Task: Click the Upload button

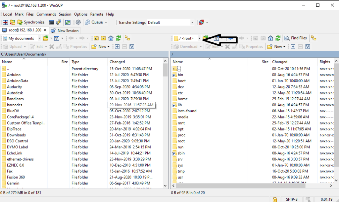Action: tap(13, 47)
